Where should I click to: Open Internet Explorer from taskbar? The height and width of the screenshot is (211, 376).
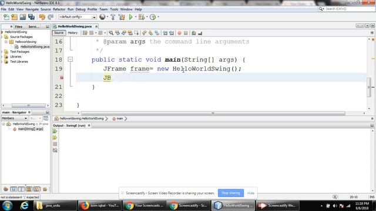24,206
